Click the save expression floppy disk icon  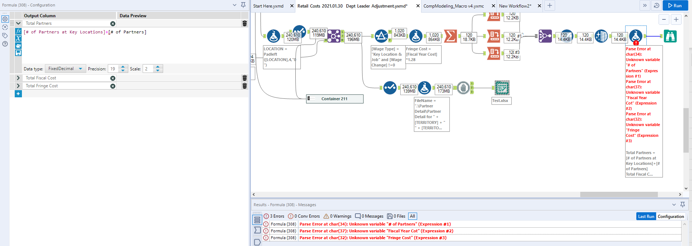coord(18,53)
